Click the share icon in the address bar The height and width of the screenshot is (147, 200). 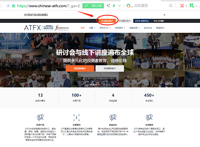(108, 6)
